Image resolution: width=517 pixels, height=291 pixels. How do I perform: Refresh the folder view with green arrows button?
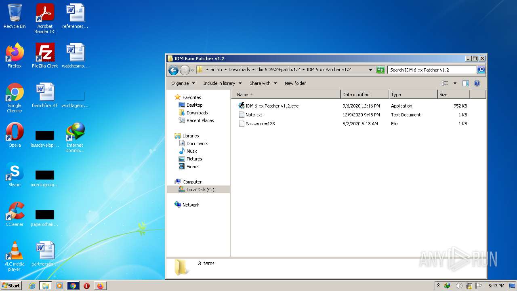380,70
